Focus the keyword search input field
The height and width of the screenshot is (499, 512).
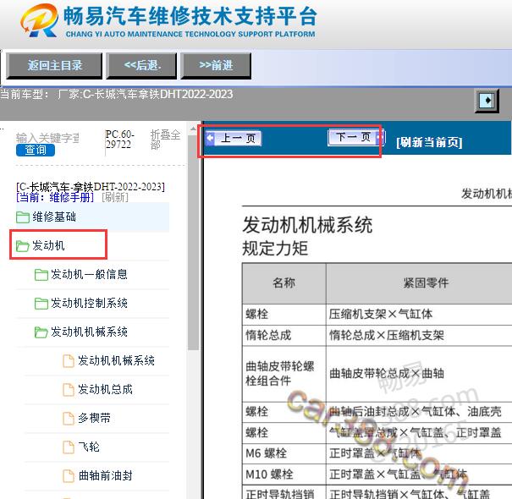point(47,138)
